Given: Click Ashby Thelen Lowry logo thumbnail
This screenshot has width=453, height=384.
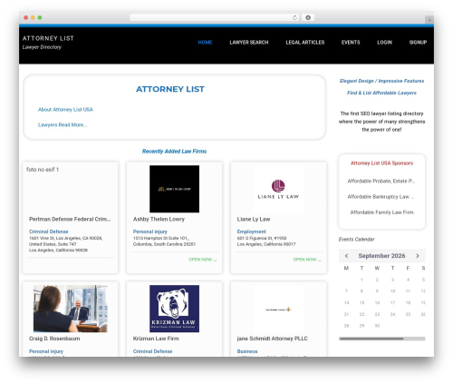Looking at the screenshot, I should tap(174, 189).
